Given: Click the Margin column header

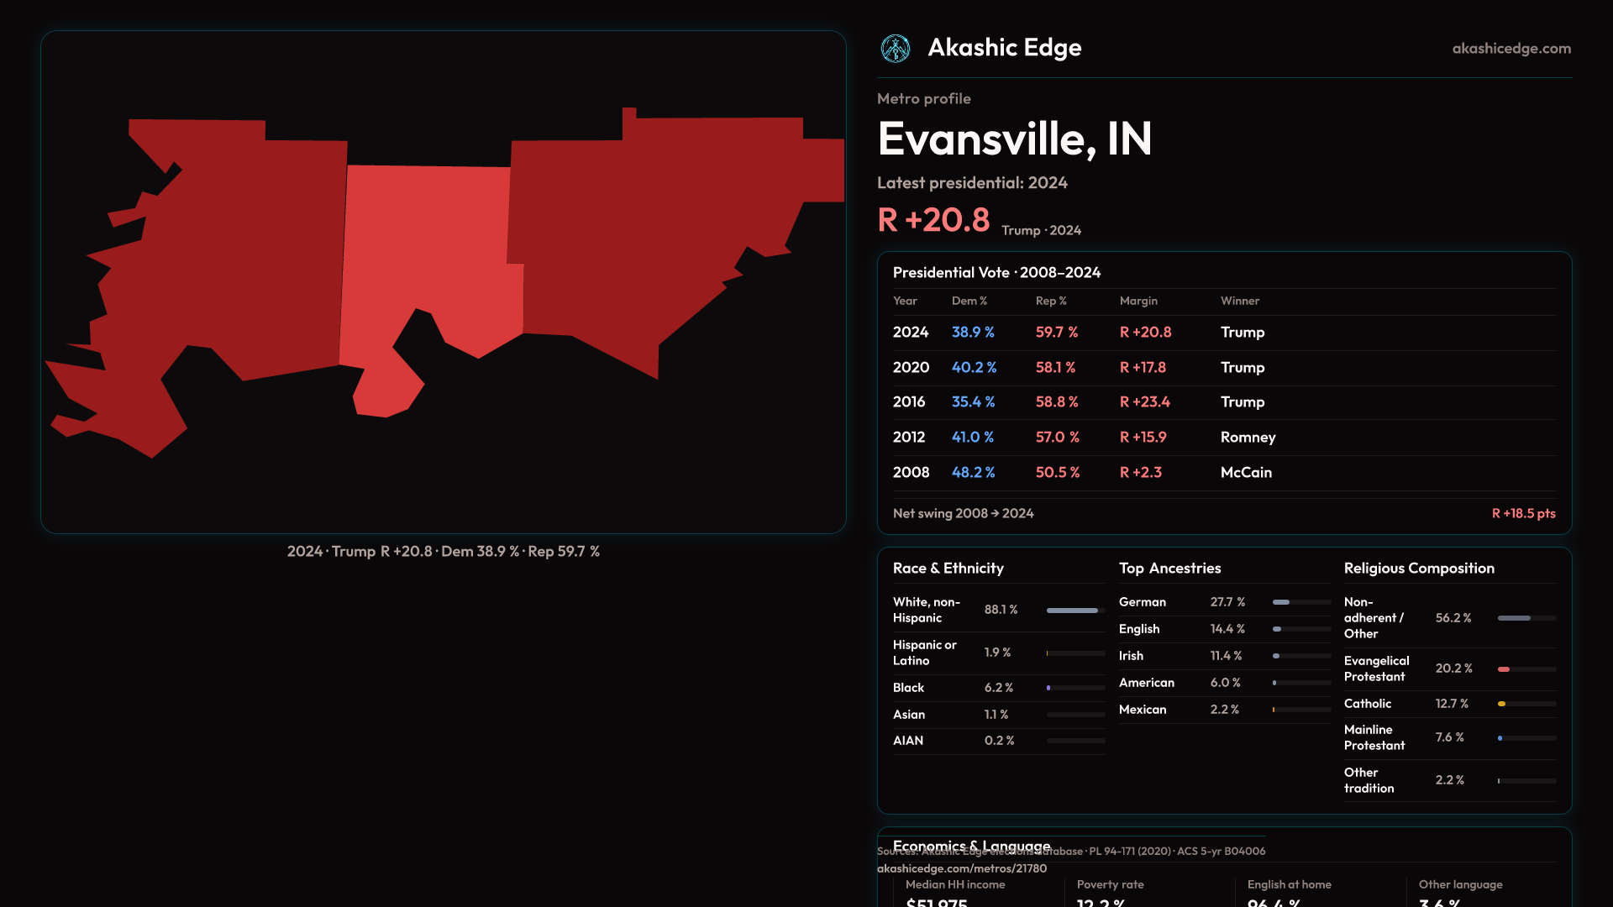Looking at the screenshot, I should pyautogui.click(x=1138, y=301).
